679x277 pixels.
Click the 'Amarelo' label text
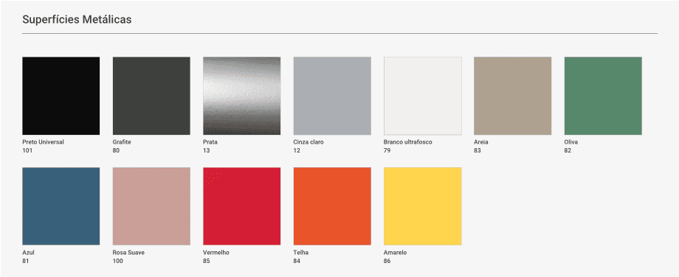(396, 253)
